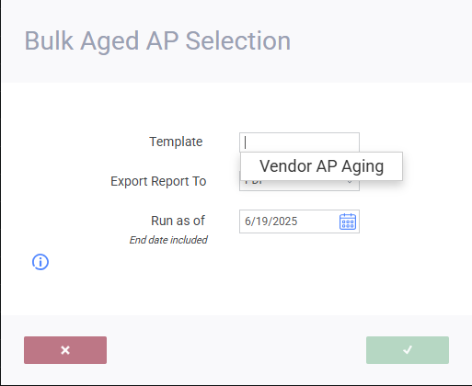
Task: Click the Bulk Aged AP Selection heading
Action: click(x=157, y=41)
